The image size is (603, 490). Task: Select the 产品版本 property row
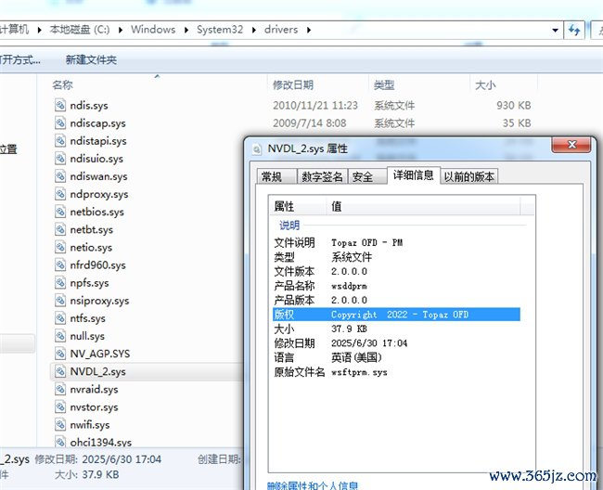(396, 300)
